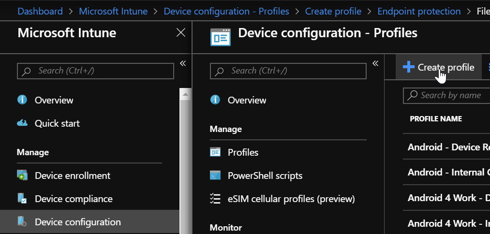
Task: Click the Device compliance icon
Action: pyautogui.click(x=22, y=199)
